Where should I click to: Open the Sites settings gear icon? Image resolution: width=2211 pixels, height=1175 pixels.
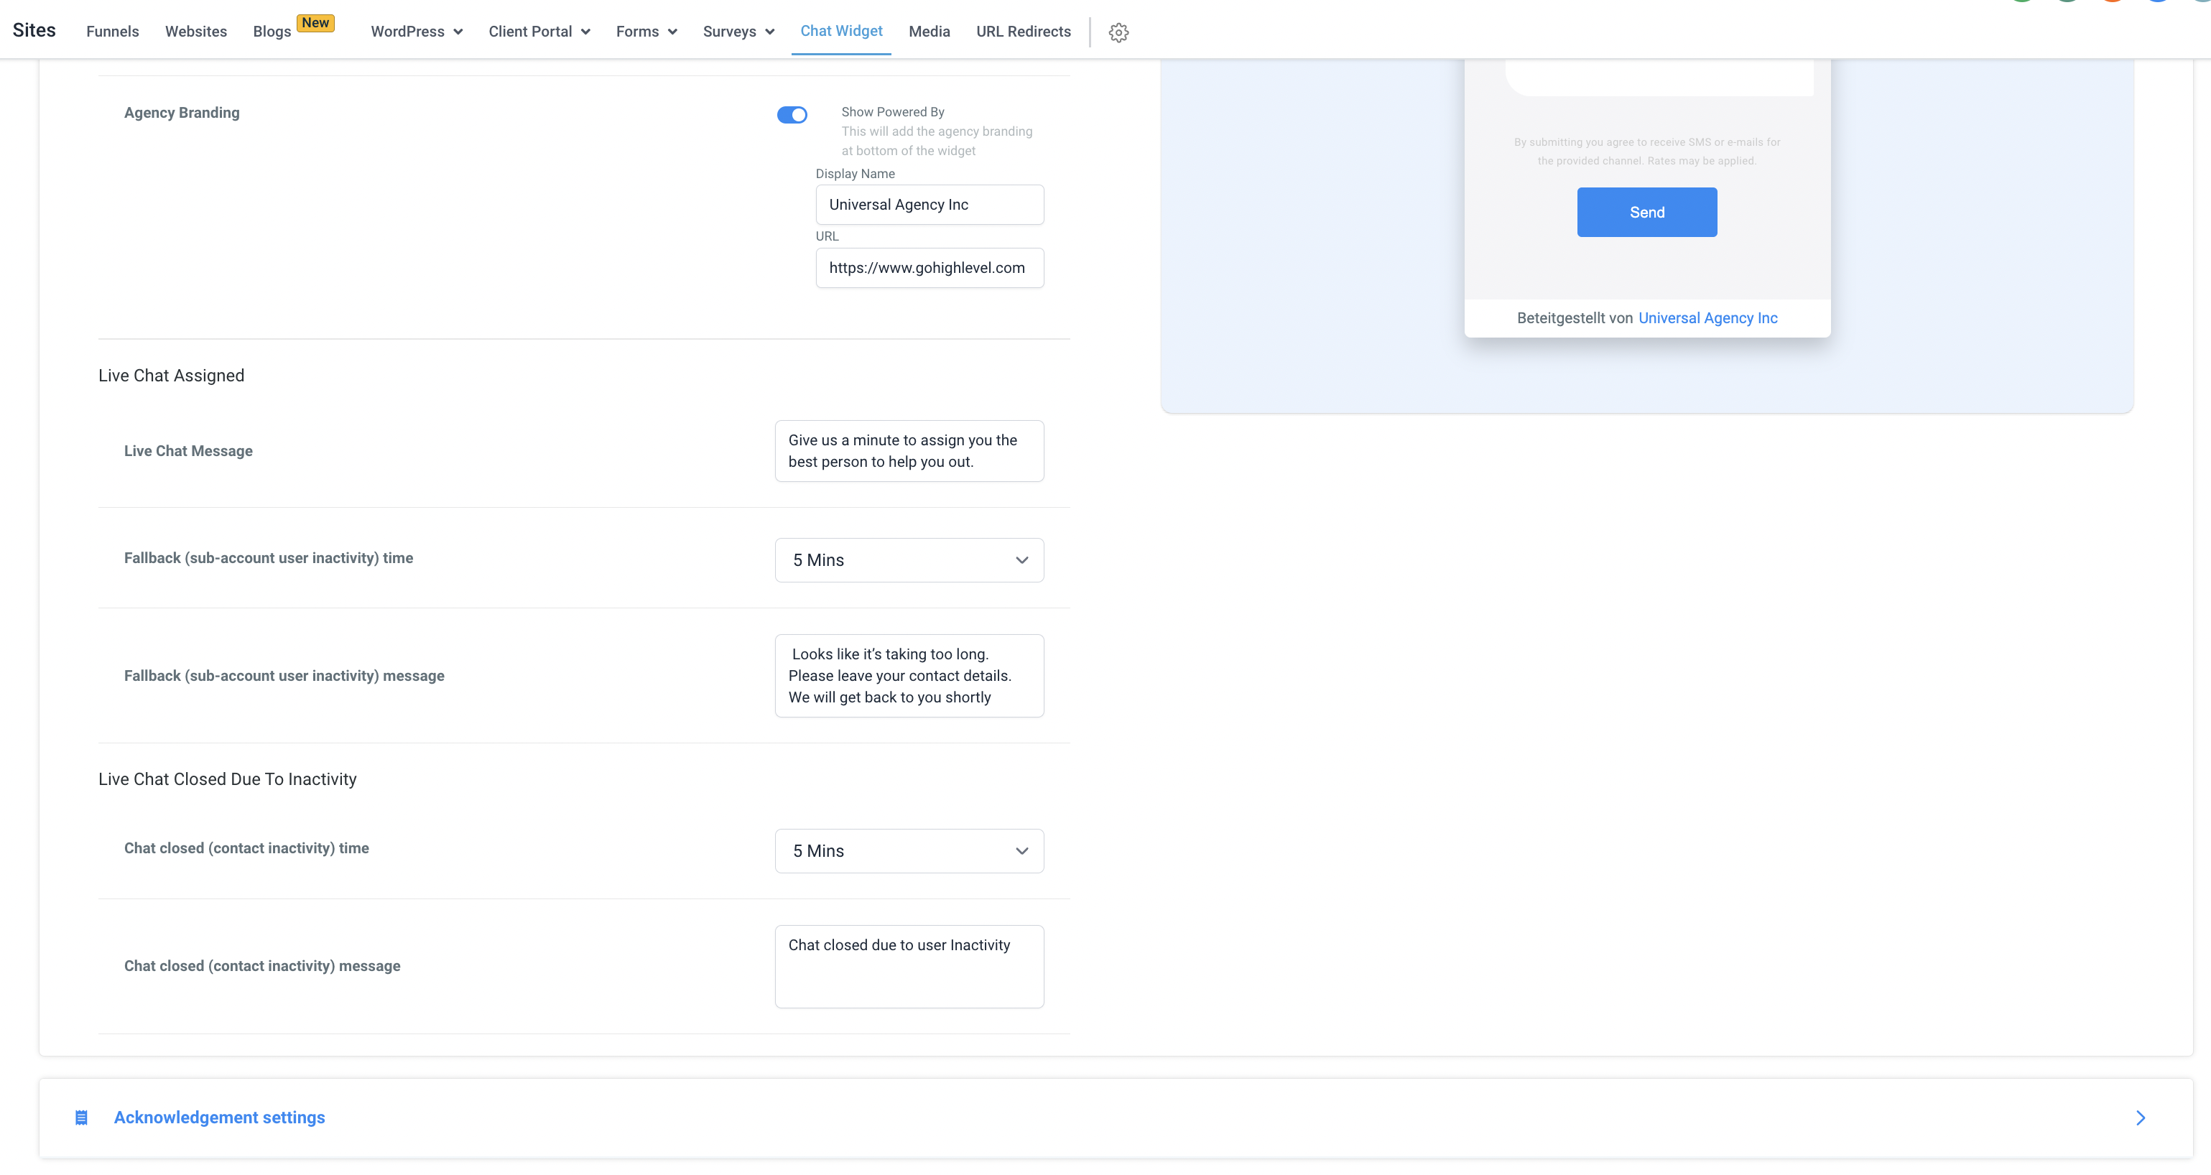pyautogui.click(x=1118, y=32)
